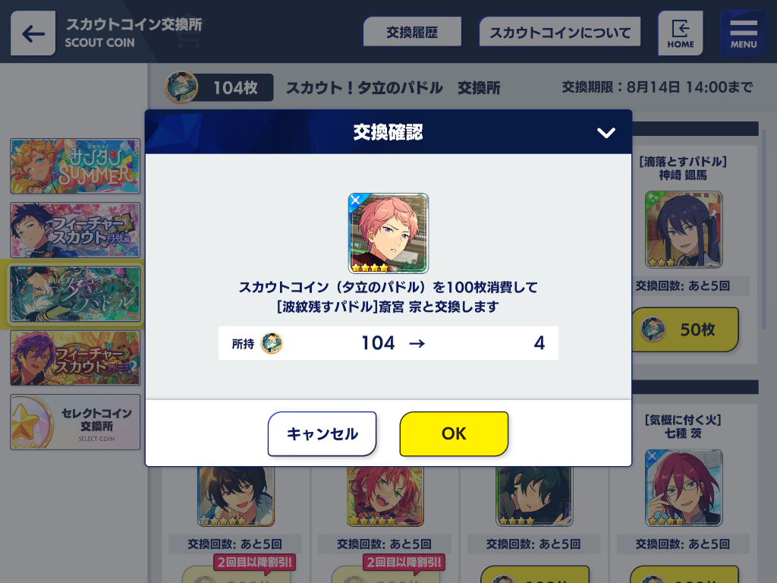Open the セレクトコイン交換所 banner
This screenshot has height=583, width=777.
[x=75, y=422]
